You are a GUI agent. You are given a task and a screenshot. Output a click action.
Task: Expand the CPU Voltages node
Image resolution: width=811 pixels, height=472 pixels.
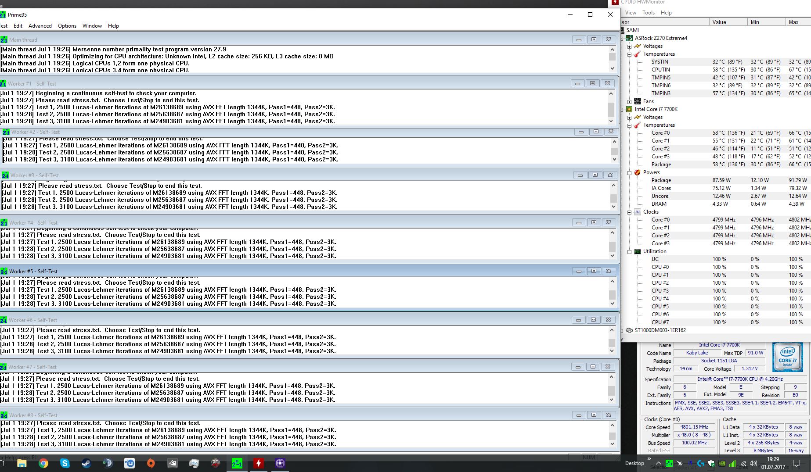pos(629,117)
